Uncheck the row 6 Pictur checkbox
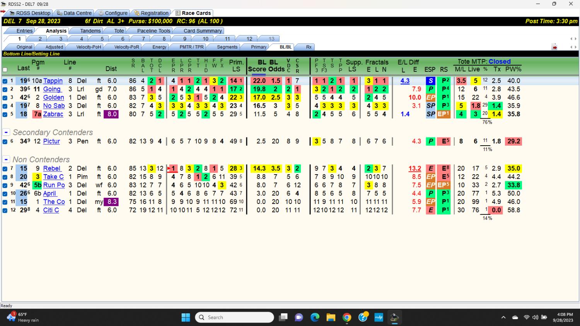 (x=5, y=141)
